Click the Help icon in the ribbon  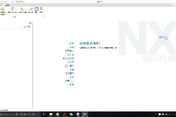(41, 9)
